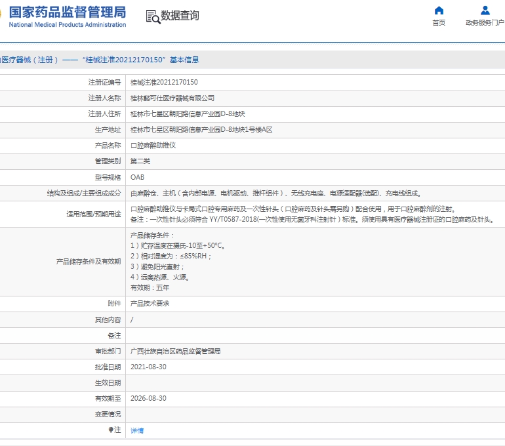Click the 结构及组成/主要组成成分 label

tap(84, 193)
